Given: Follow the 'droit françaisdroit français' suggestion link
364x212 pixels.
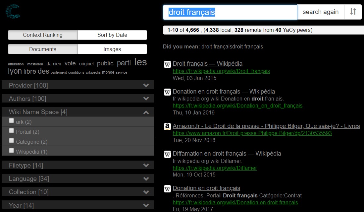Looking at the screenshot, I should pos(232,46).
